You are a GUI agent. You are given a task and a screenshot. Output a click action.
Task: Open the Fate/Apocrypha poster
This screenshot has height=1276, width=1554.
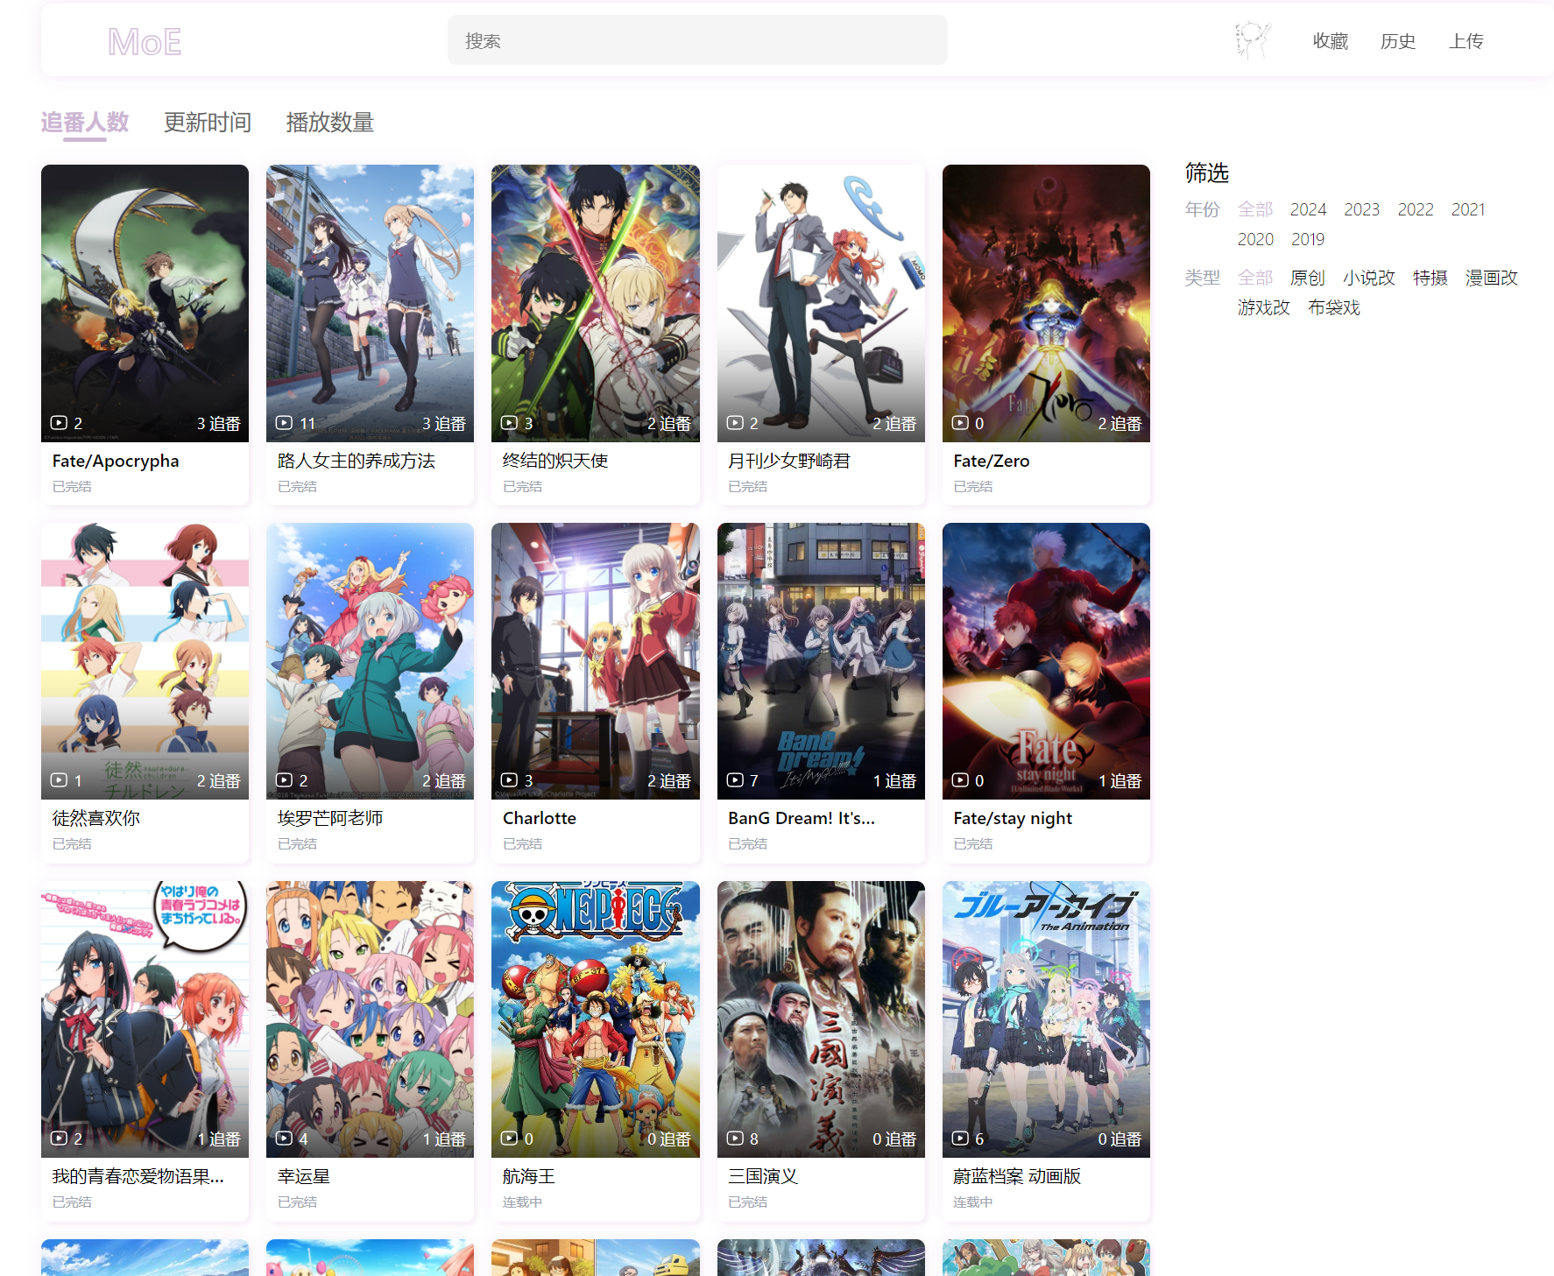(145, 303)
